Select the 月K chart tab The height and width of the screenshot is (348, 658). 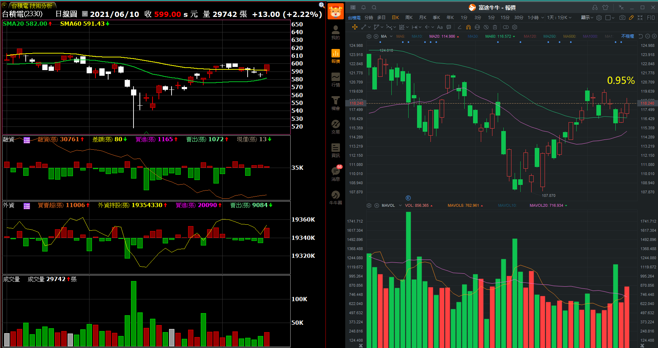(x=423, y=18)
